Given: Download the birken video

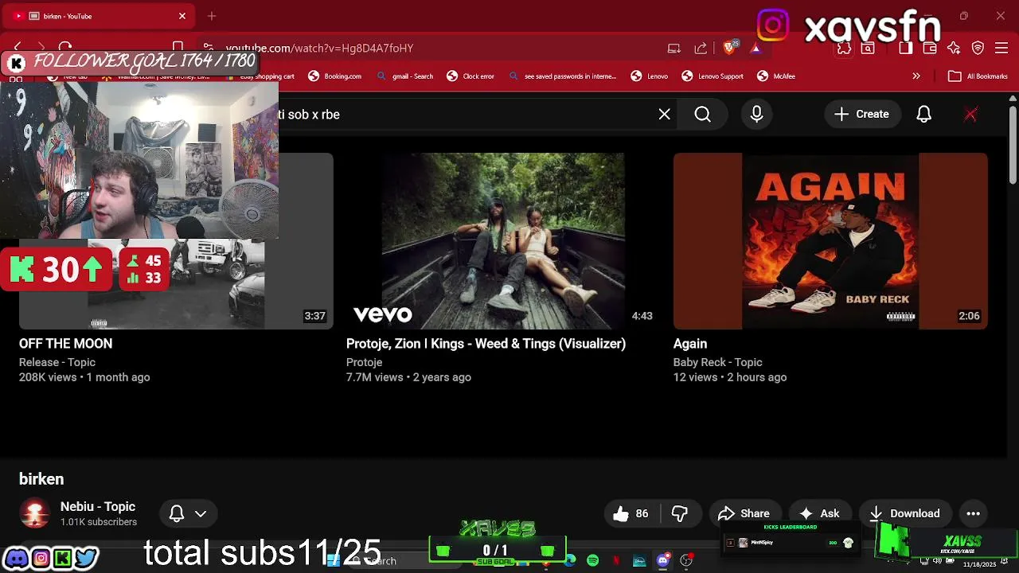Looking at the screenshot, I should coord(905,514).
